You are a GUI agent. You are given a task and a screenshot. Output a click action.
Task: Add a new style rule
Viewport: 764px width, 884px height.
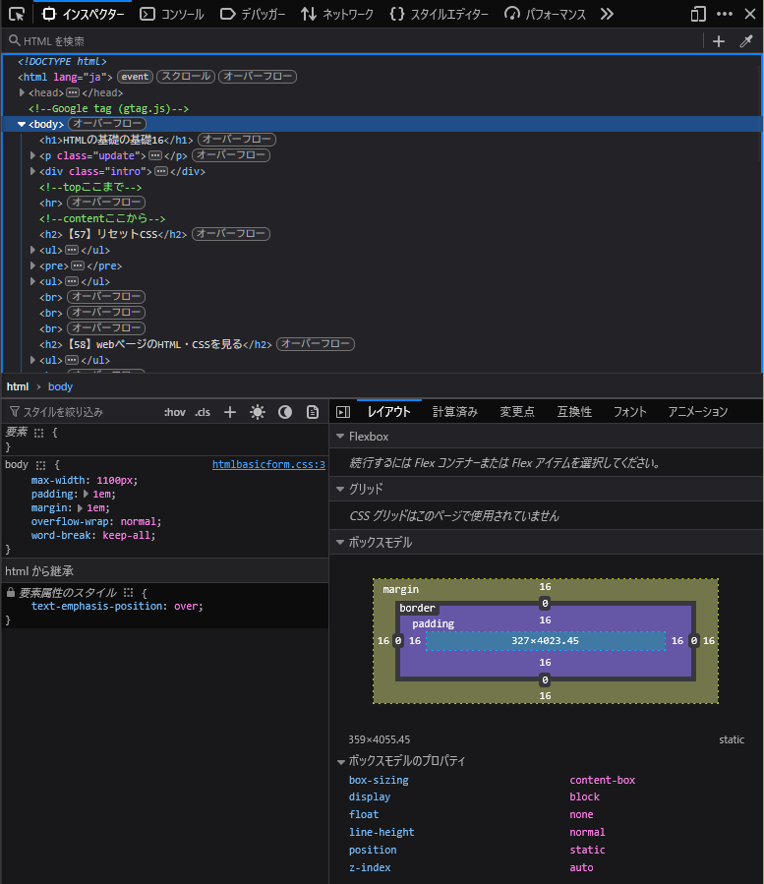pyautogui.click(x=230, y=412)
